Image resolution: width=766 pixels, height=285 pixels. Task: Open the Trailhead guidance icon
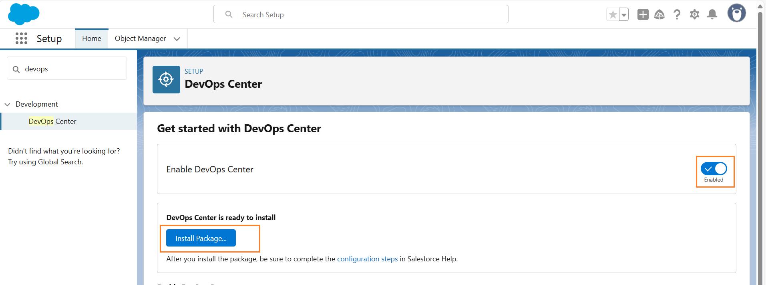click(659, 15)
